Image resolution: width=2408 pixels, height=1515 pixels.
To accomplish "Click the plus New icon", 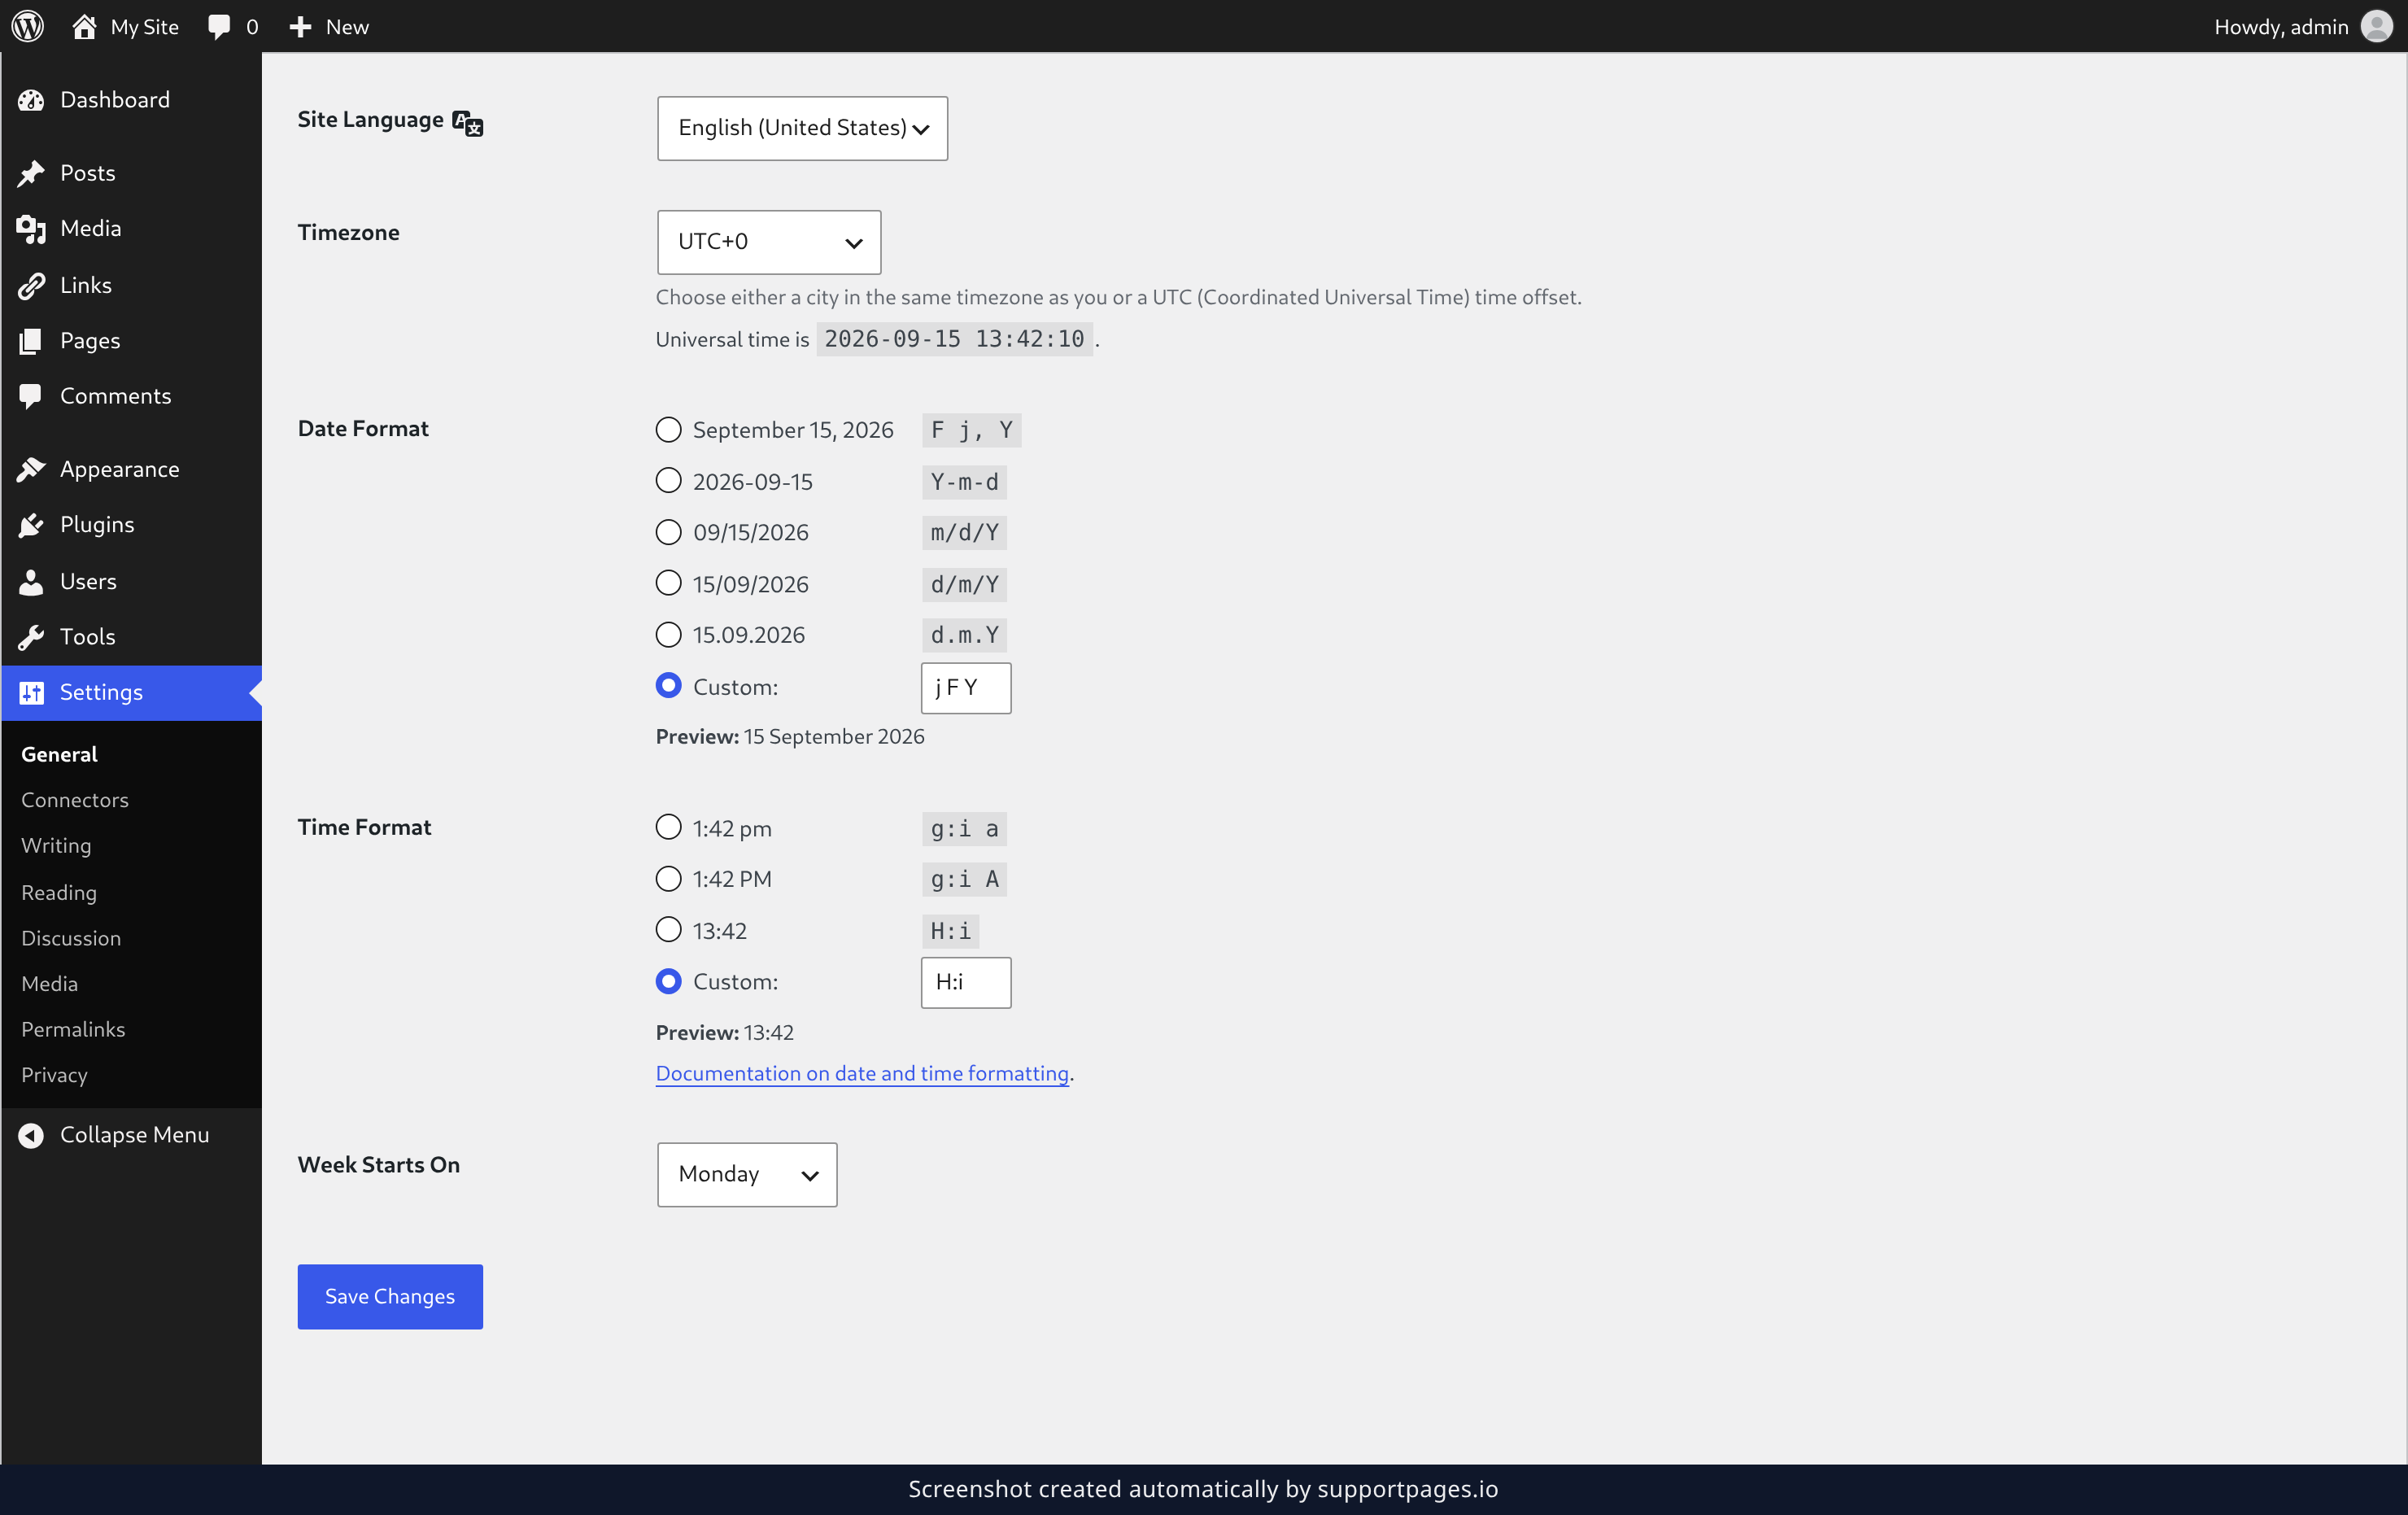I will click(300, 27).
